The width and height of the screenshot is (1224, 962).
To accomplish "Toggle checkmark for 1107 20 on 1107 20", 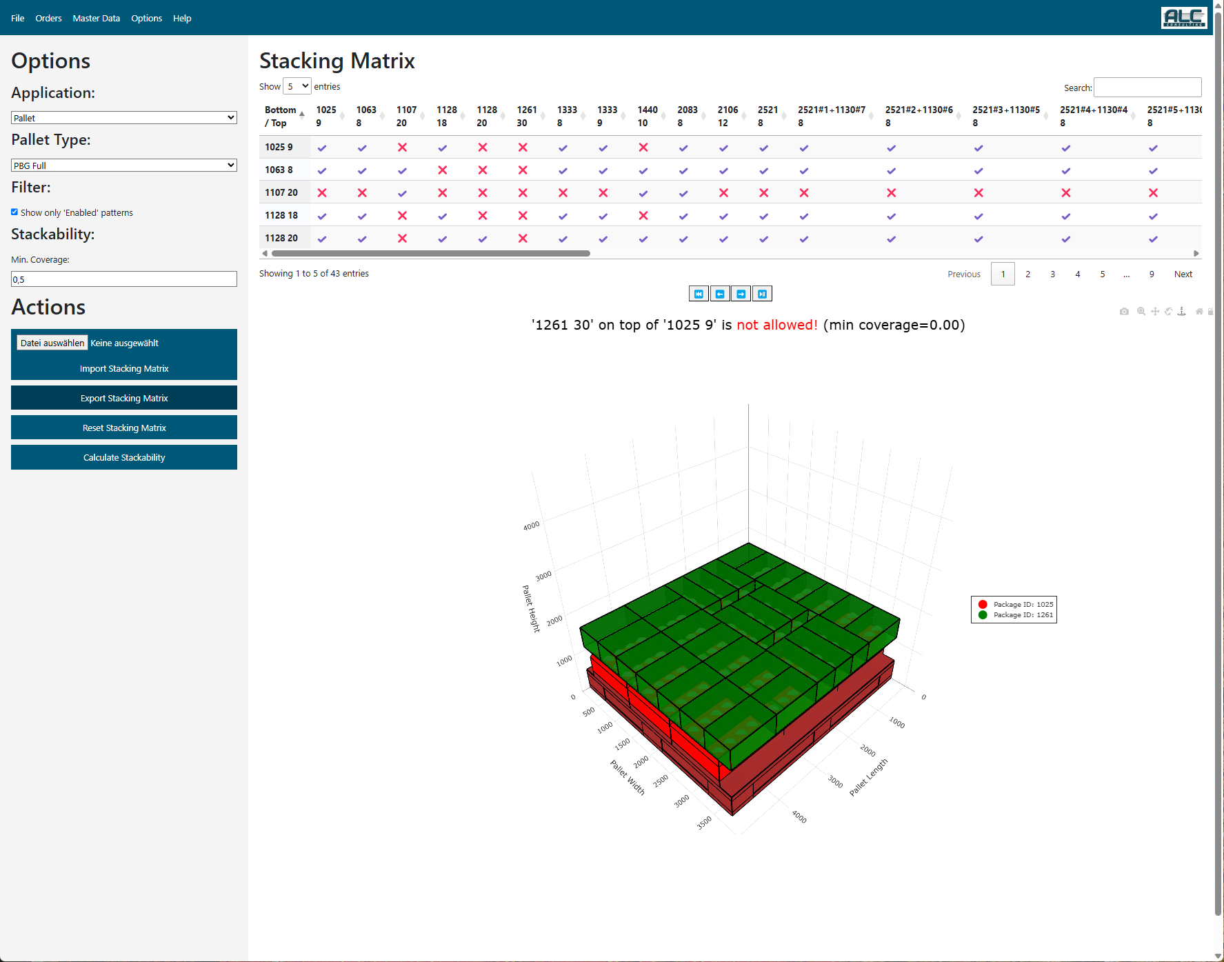I will click(402, 193).
